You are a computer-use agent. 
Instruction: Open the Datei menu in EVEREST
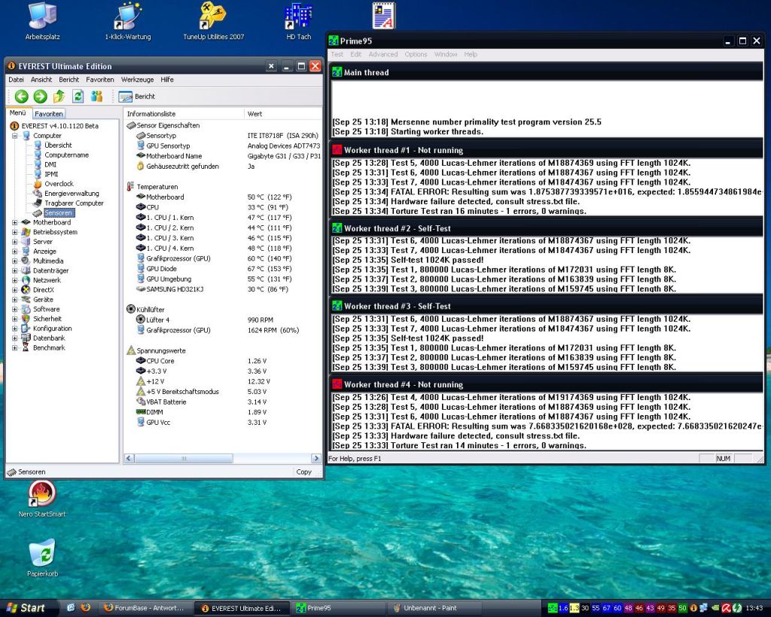[x=16, y=80]
